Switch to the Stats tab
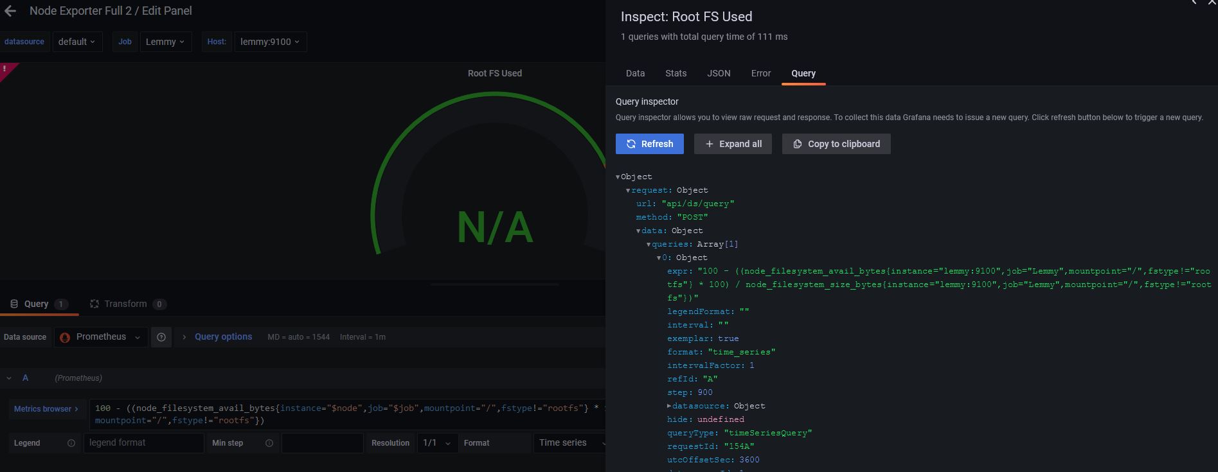The width and height of the screenshot is (1218, 472). pos(676,73)
